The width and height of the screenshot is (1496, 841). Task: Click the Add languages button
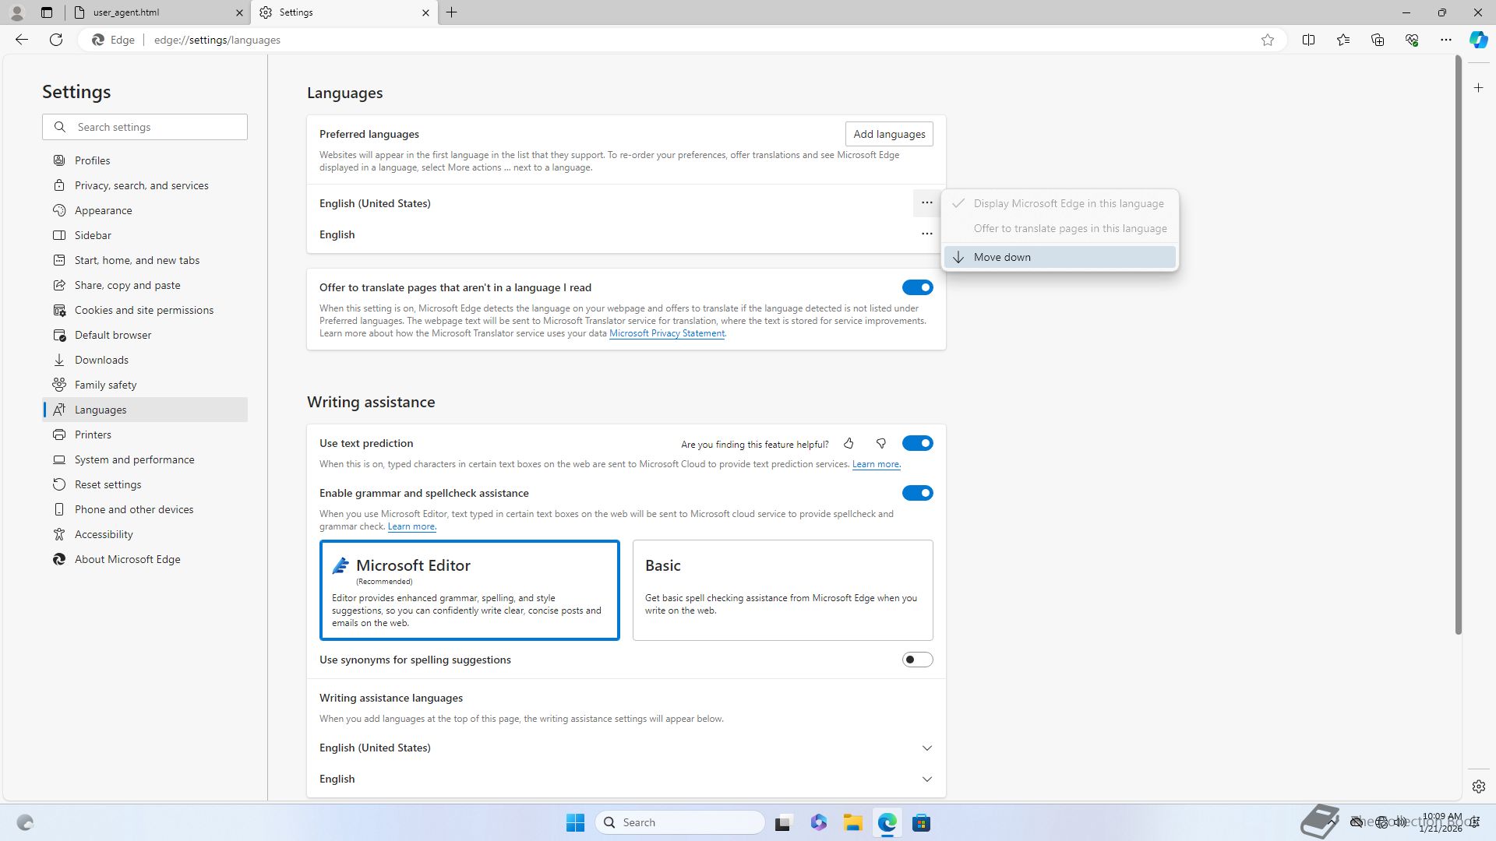point(888,134)
